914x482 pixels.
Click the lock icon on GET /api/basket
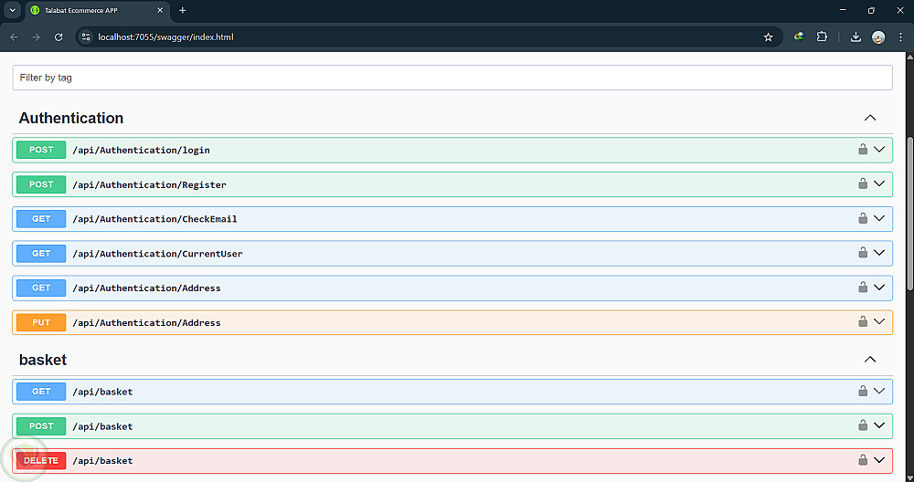pos(863,391)
